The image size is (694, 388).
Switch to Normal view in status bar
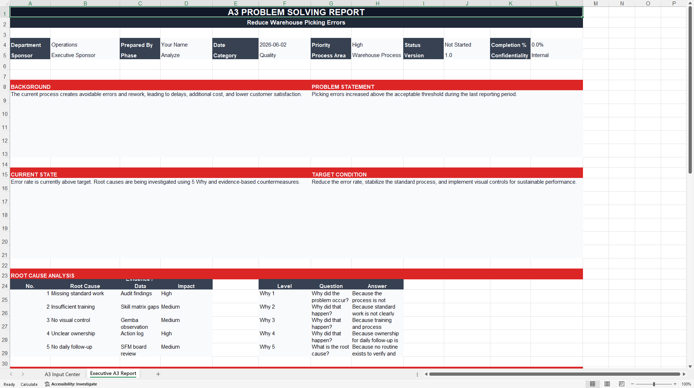592,384
